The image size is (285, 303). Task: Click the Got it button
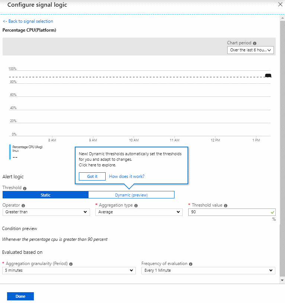click(92, 176)
